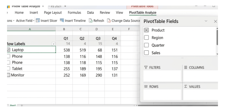This screenshot has height=112, width=225.
Task: Click the Q1 column label cell
Action: click(x=64, y=38)
